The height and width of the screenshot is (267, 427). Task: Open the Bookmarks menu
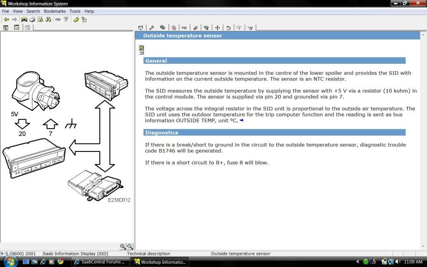click(55, 11)
